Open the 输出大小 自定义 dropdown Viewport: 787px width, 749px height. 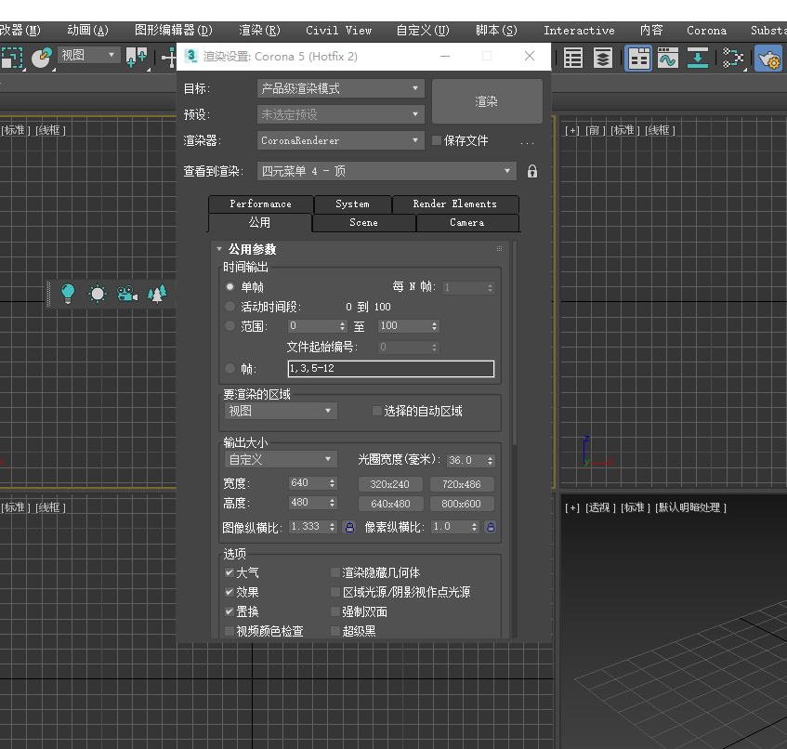click(281, 460)
